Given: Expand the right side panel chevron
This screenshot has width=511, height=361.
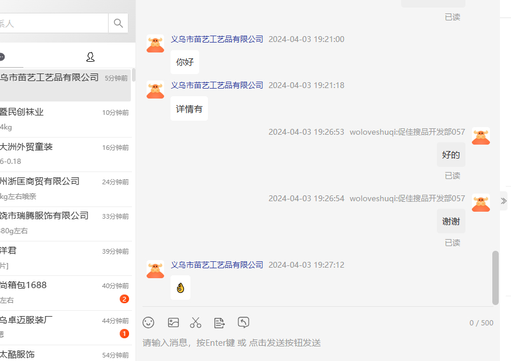Looking at the screenshot, I should (503, 201).
